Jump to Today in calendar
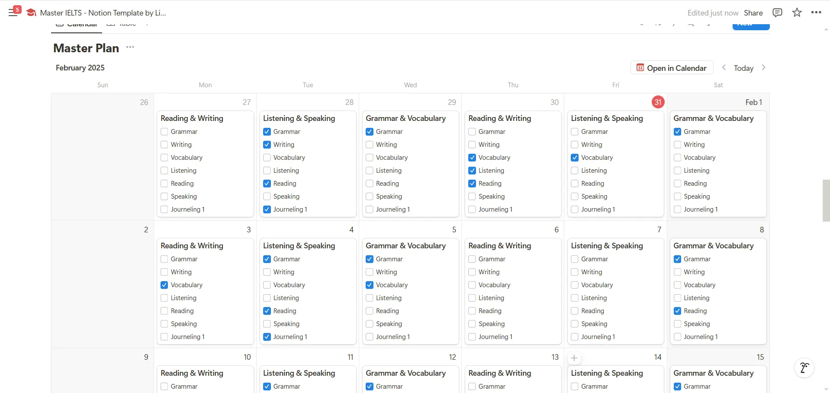This screenshot has height=393, width=830. (743, 68)
